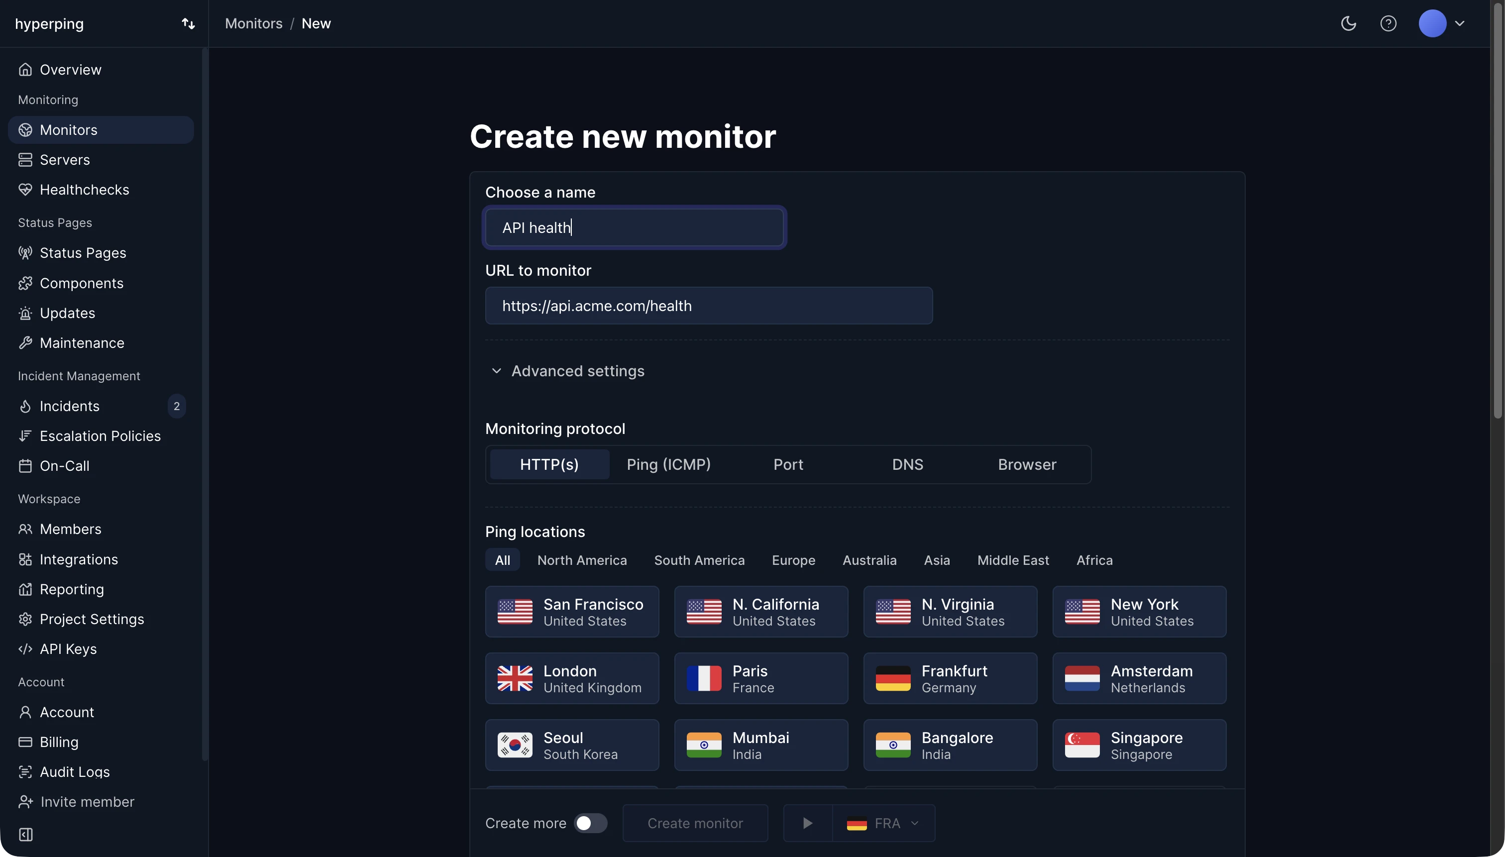Select Seoul ping location

click(x=571, y=745)
